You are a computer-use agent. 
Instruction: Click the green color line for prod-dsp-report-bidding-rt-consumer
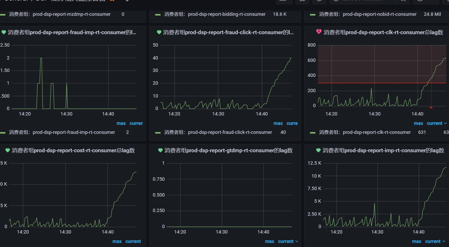click(x=158, y=15)
